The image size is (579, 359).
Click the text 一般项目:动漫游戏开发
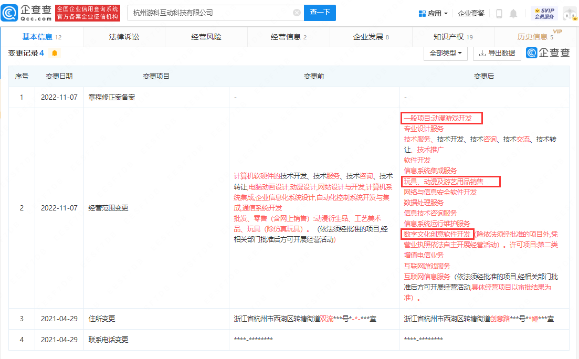pyautogui.click(x=438, y=118)
